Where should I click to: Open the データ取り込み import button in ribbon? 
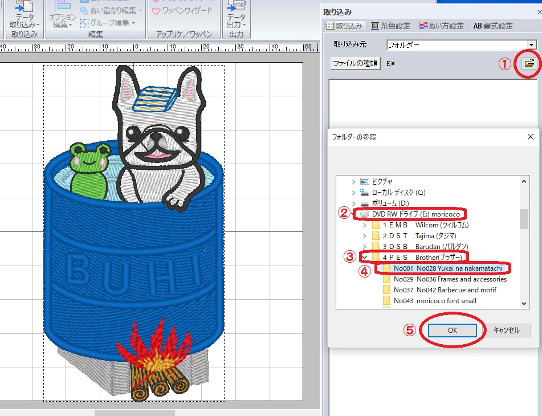tap(24, 15)
